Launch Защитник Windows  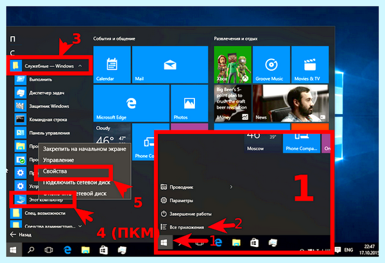[49, 106]
